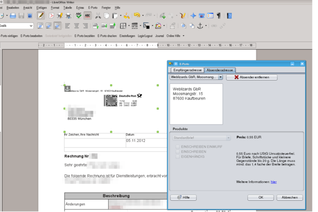This screenshot has height=212, width=318.
Task: Click the Copy icon
Action: 106,15
